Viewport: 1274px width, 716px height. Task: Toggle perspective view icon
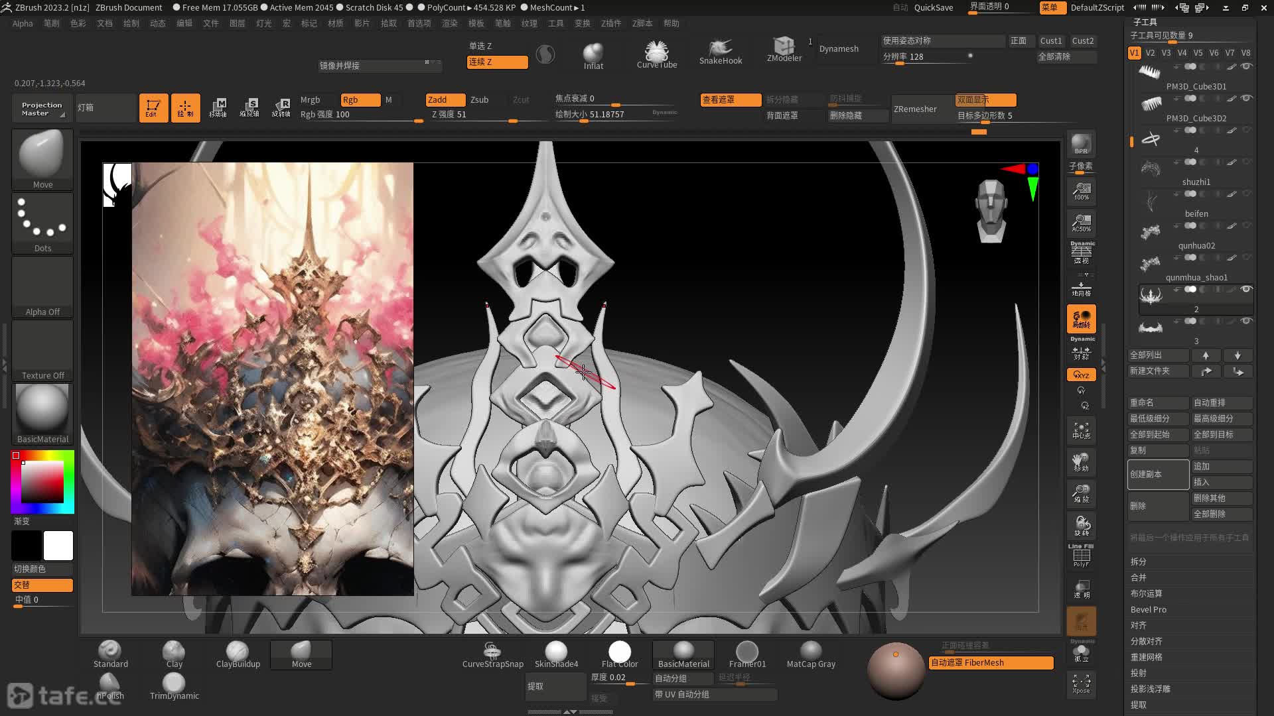pos(1082,254)
